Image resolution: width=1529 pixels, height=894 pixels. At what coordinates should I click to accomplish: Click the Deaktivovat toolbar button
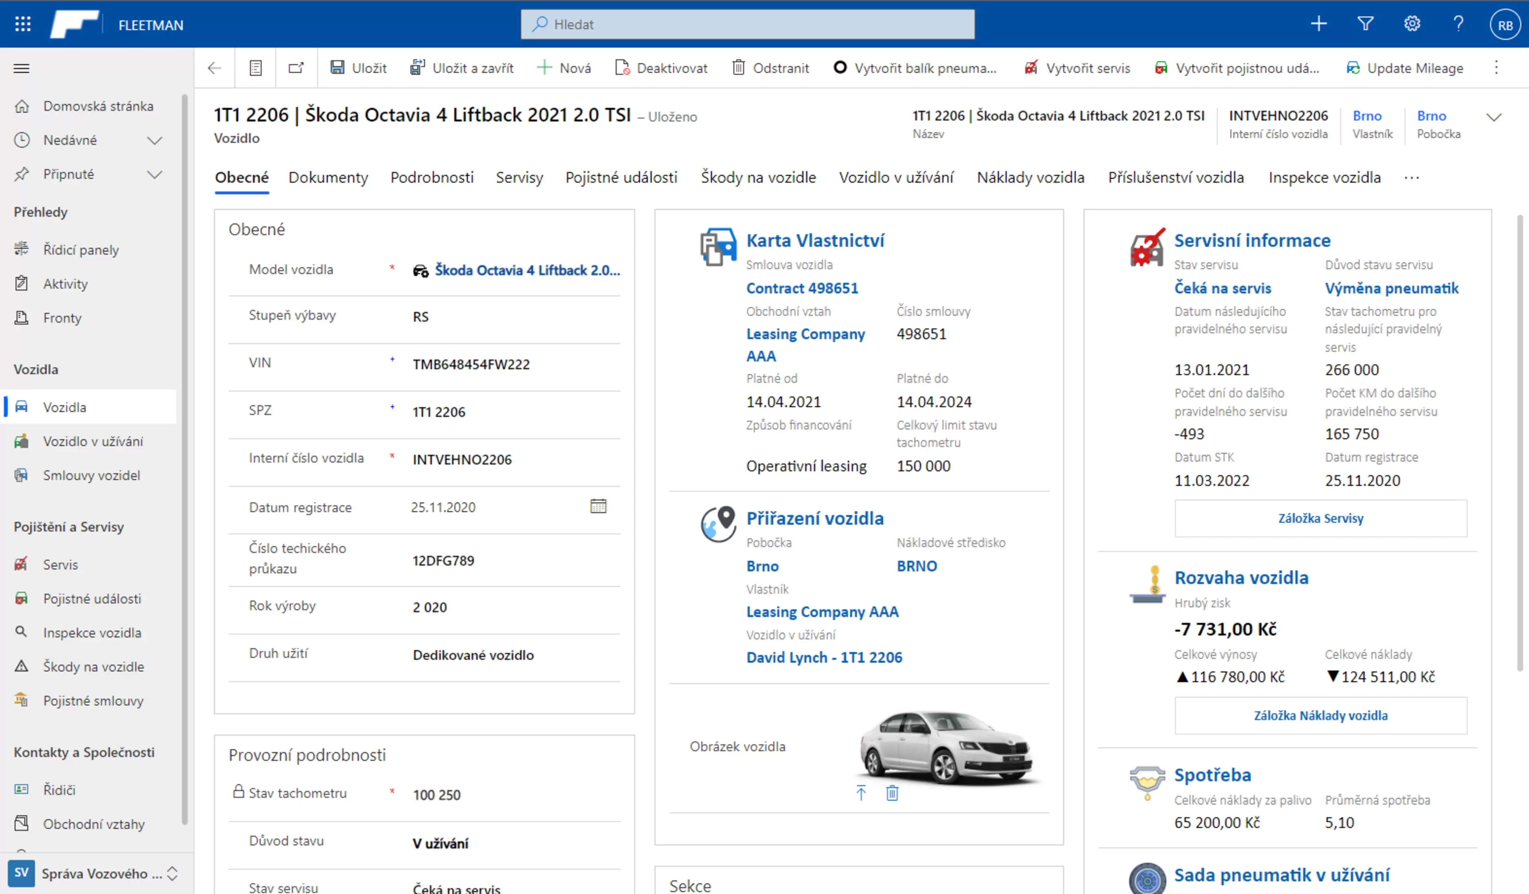coord(661,68)
